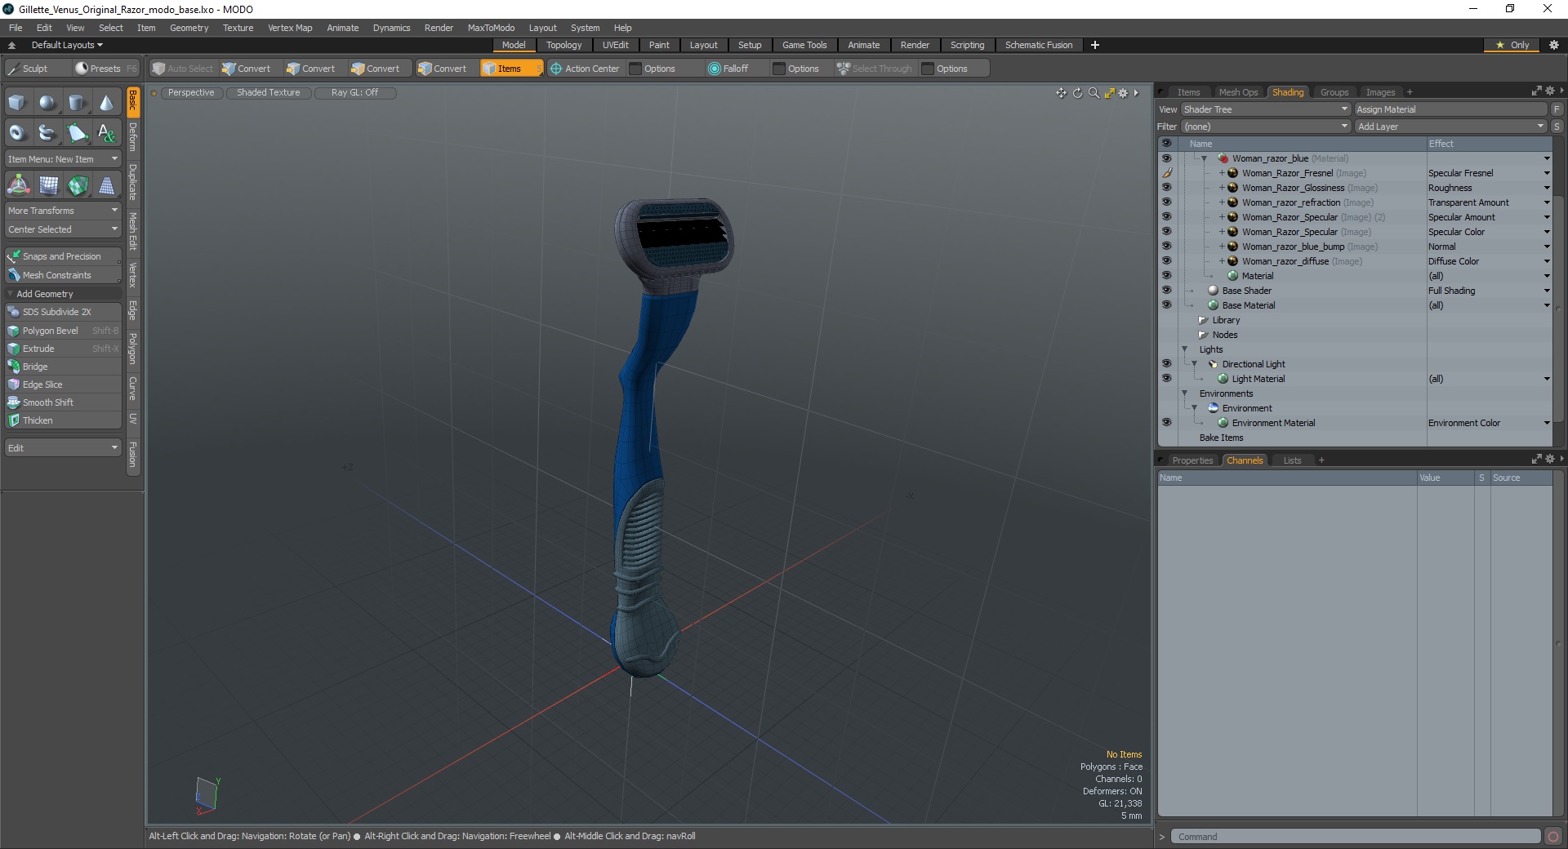Click the Smooth Shift tool

point(63,402)
